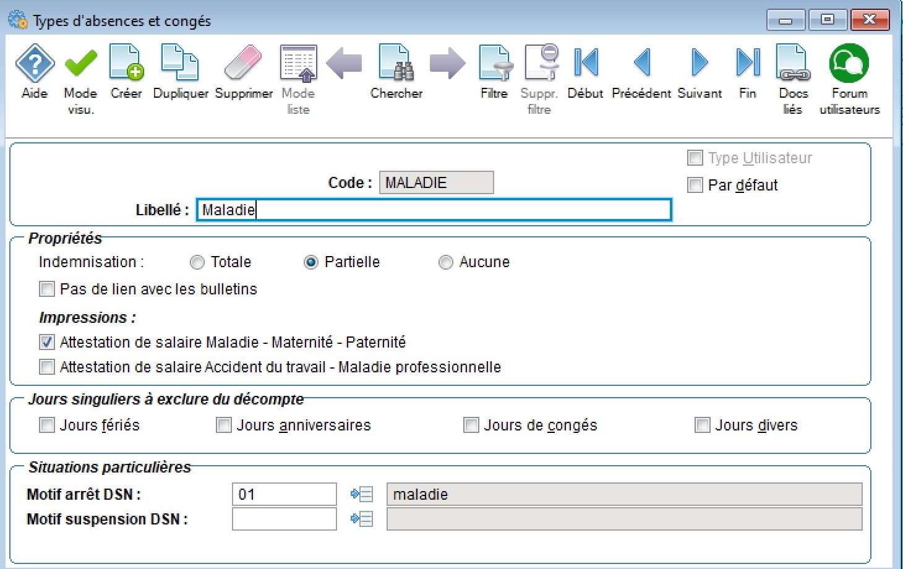Open lookup list for Motif arrêt DSN
903x569 pixels.
tap(362, 494)
